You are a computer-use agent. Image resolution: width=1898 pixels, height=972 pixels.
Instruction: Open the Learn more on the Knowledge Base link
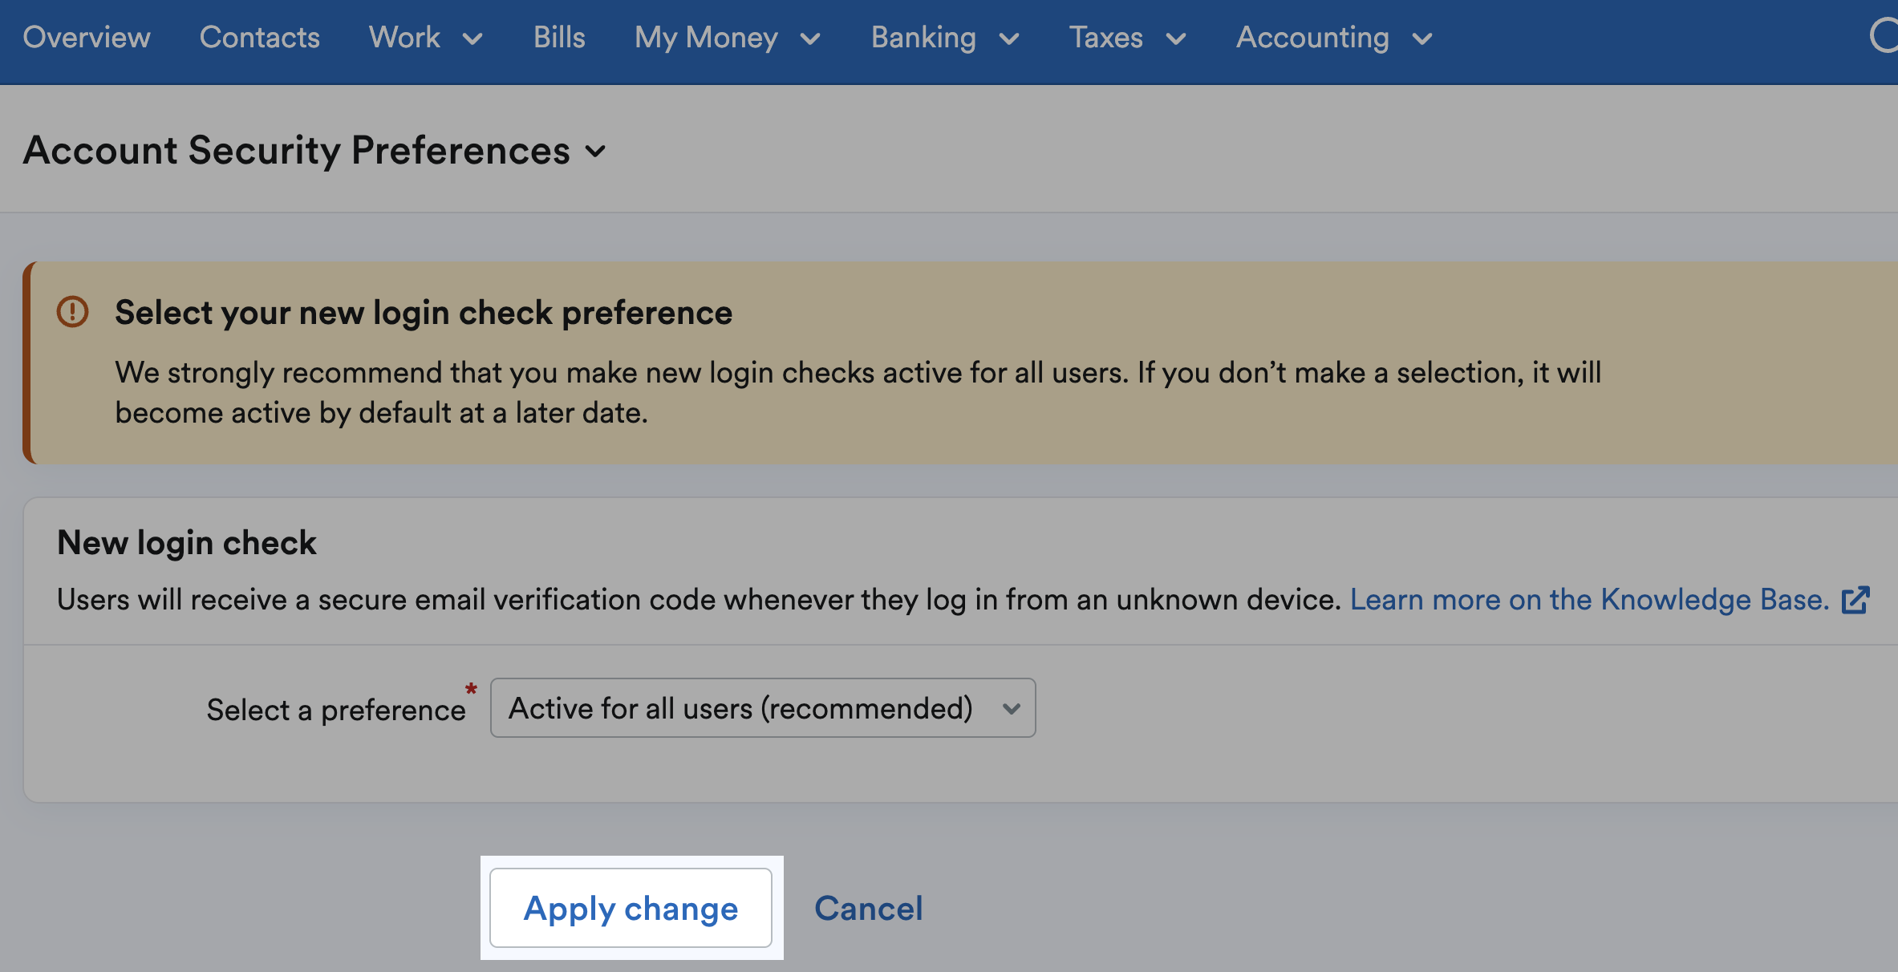pos(1589,600)
